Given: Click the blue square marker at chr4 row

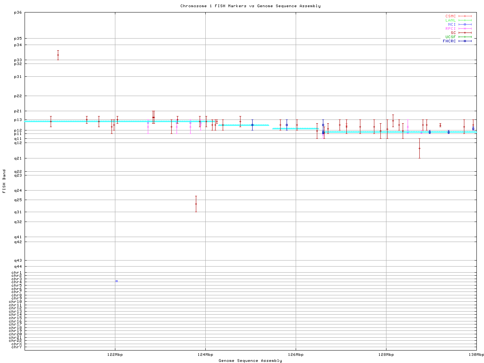Looking at the screenshot, I should [x=116, y=281].
